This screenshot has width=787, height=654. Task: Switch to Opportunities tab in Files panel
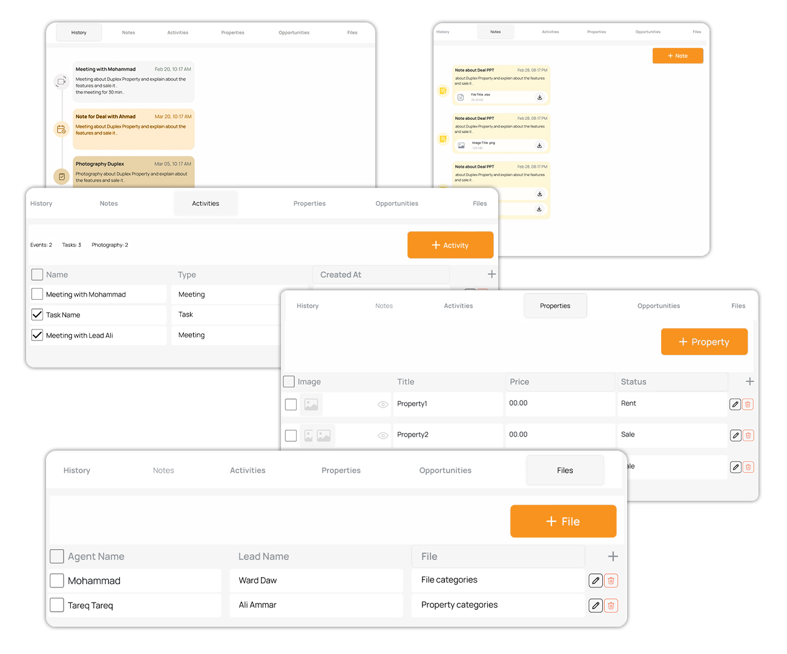tap(445, 471)
